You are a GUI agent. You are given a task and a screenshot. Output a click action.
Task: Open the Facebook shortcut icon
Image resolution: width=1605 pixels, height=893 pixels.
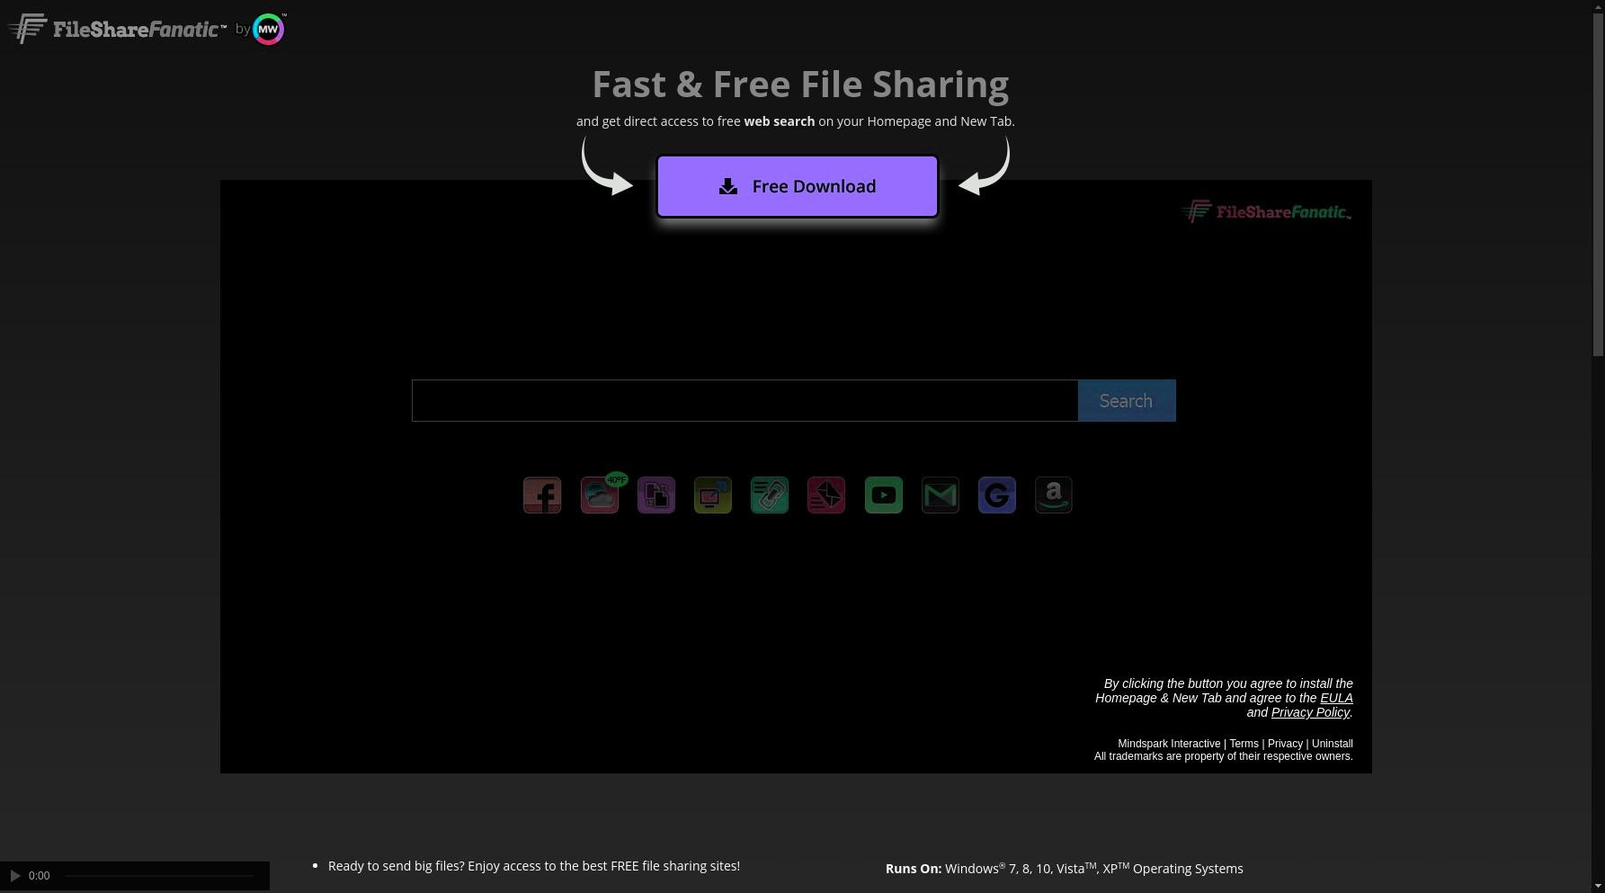click(x=542, y=496)
